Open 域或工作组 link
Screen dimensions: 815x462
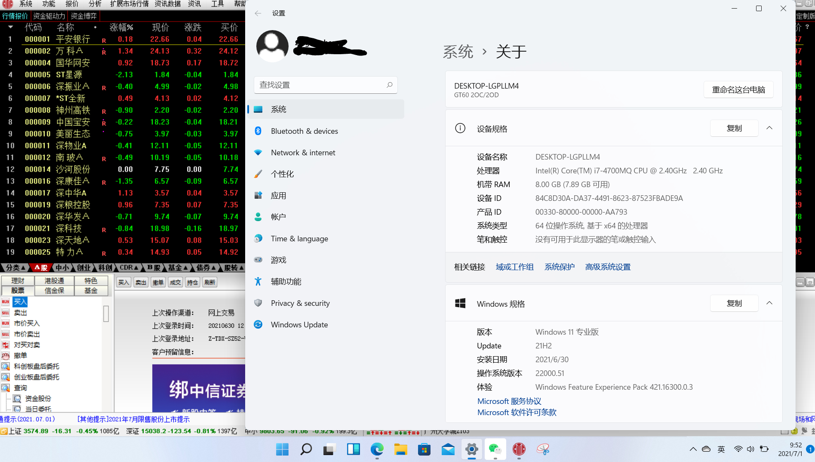[514, 267]
